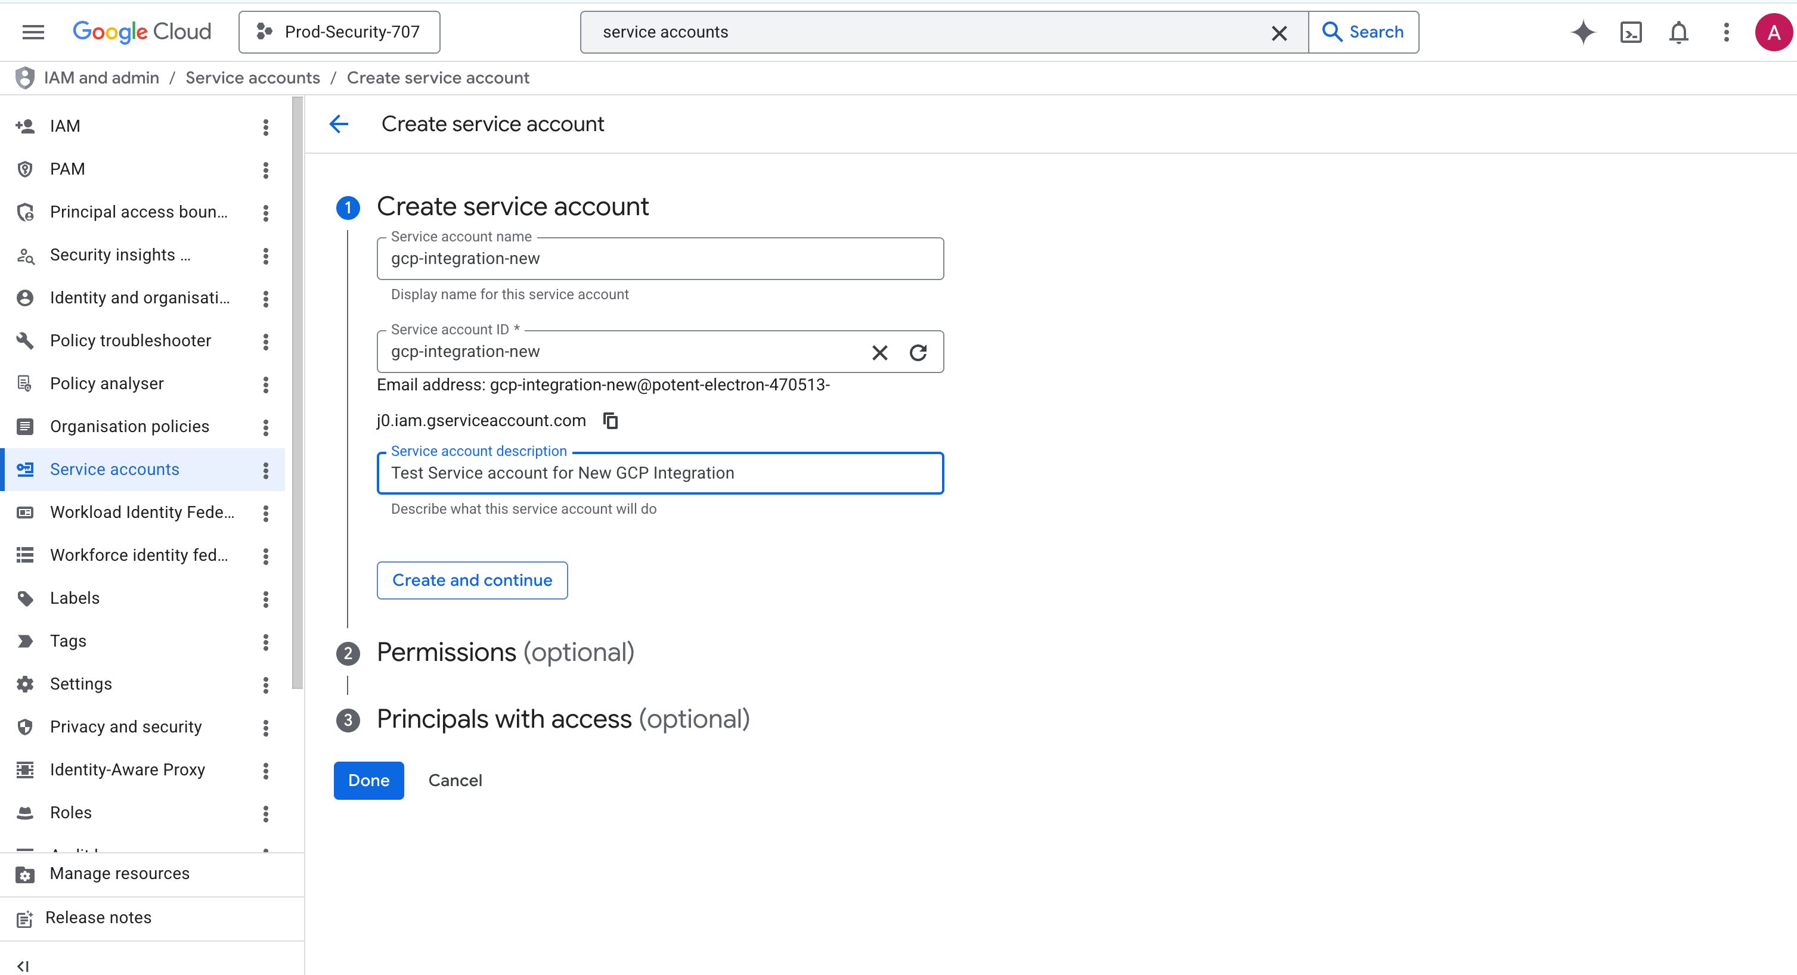Viewport: 1797px width, 975px height.
Task: Cancel service account creation
Action: coord(455,781)
